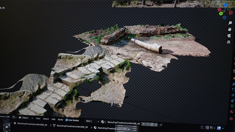
Task: Open the View menu in node editor
Action: click(x=38, y=118)
